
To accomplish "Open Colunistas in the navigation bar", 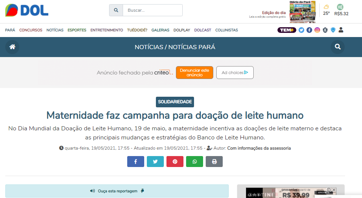I will point(226,30).
